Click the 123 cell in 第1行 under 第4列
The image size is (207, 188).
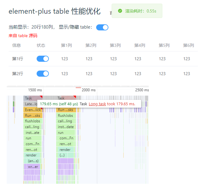click(138, 59)
